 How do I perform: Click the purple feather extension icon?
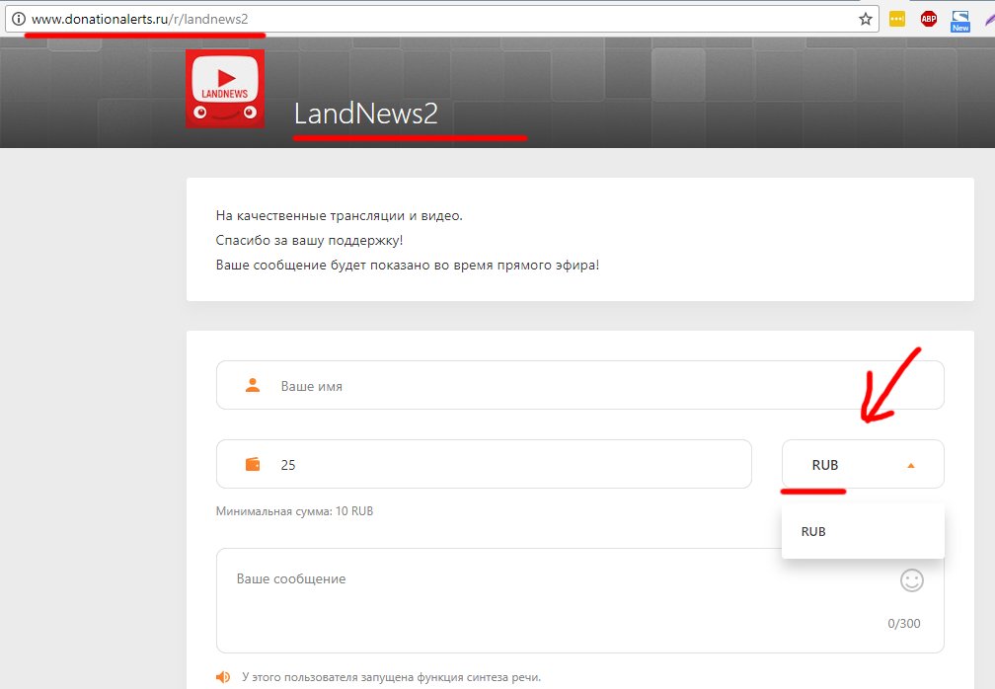989,20
